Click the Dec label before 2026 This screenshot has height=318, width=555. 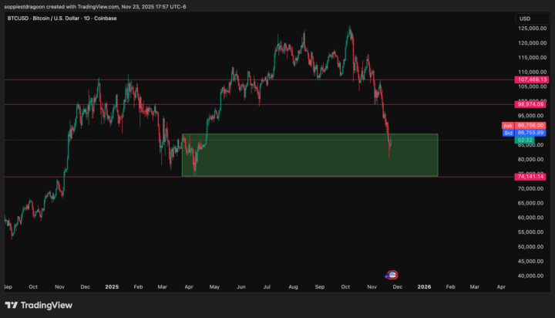pyautogui.click(x=398, y=287)
